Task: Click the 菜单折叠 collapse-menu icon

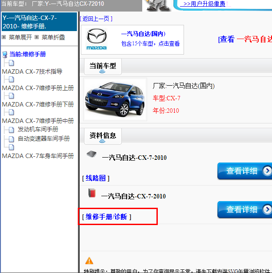Action: [36, 37]
